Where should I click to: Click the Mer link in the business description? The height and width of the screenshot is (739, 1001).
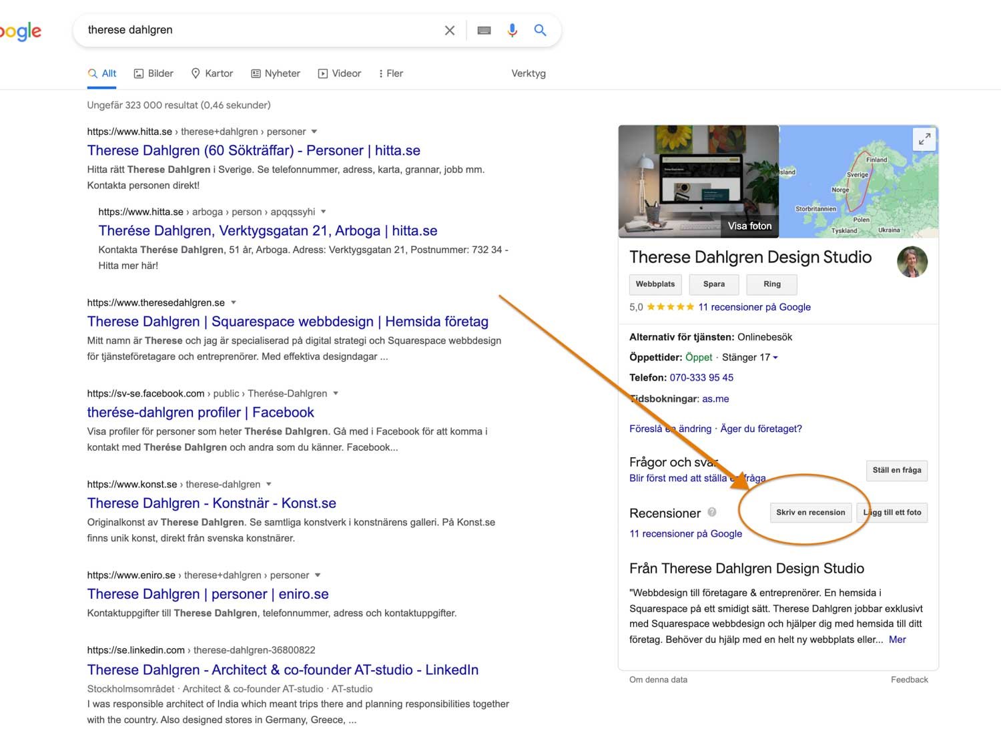pyautogui.click(x=898, y=640)
